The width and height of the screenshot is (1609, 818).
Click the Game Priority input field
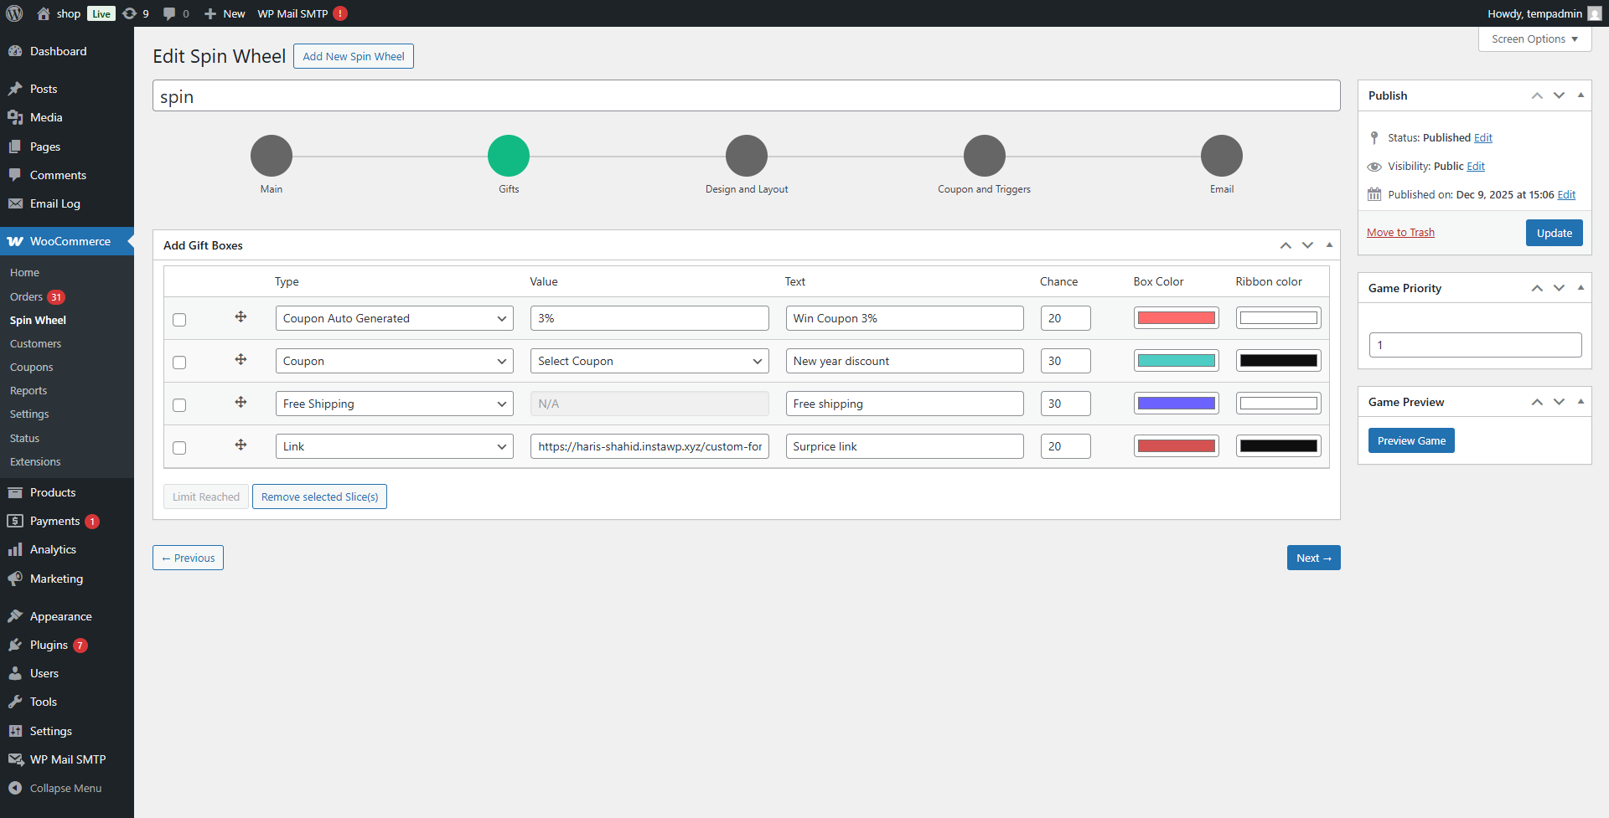click(1475, 345)
